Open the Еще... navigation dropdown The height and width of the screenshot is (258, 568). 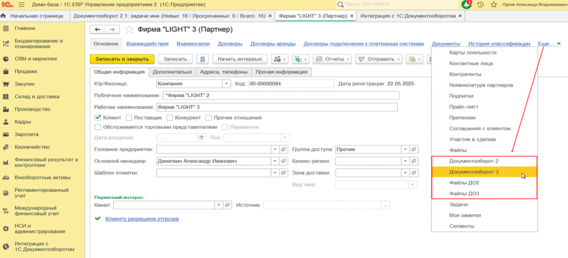pos(550,44)
